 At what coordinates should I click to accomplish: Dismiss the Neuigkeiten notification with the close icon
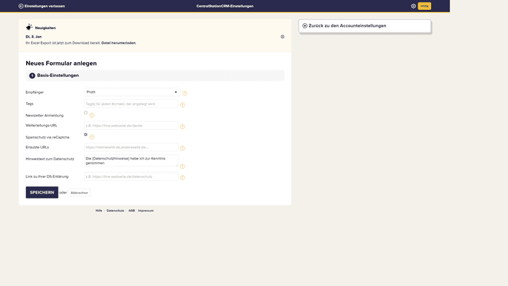[x=282, y=37]
